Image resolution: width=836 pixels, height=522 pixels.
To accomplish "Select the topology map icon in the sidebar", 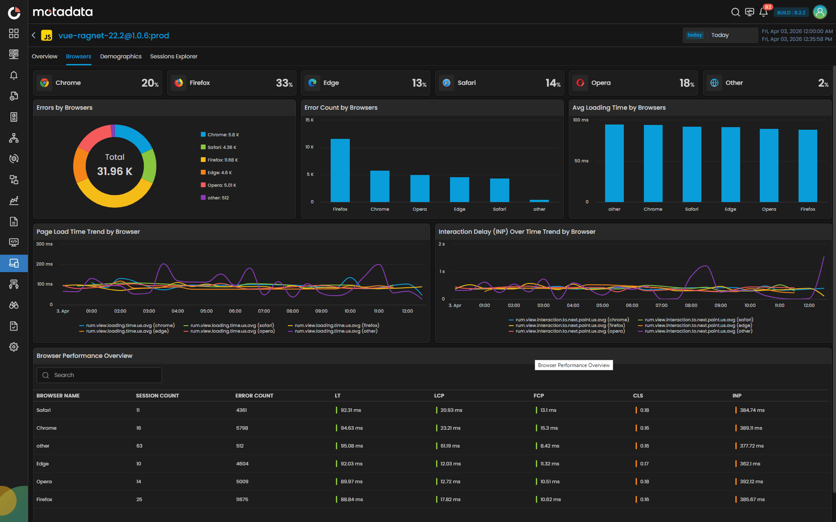I will coord(14,138).
